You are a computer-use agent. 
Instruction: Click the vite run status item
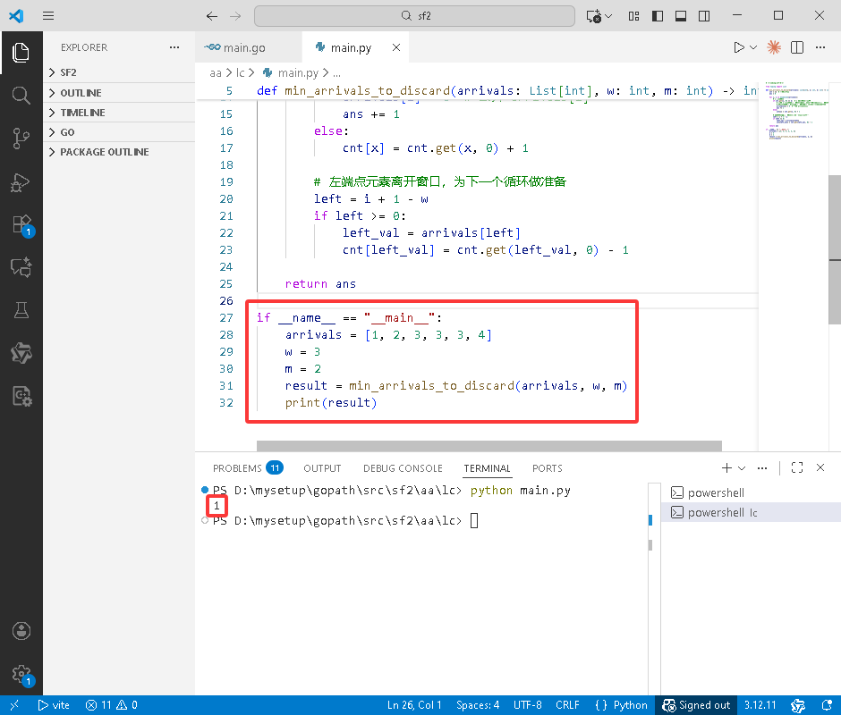[54, 705]
